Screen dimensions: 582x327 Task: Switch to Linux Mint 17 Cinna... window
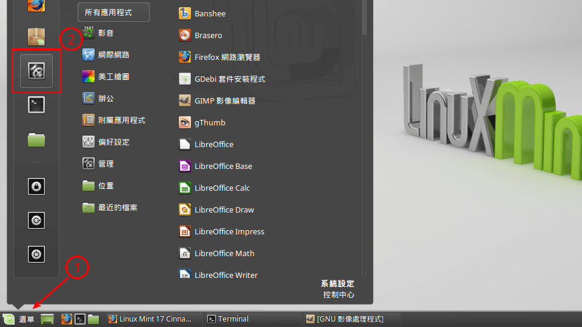coord(154,319)
